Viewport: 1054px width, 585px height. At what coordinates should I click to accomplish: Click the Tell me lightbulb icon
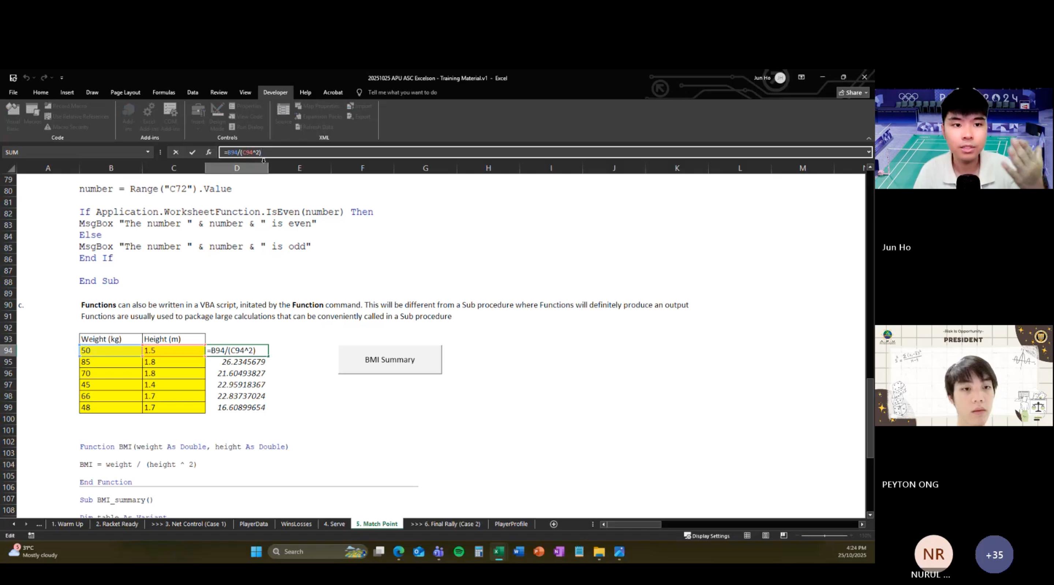[x=359, y=93]
